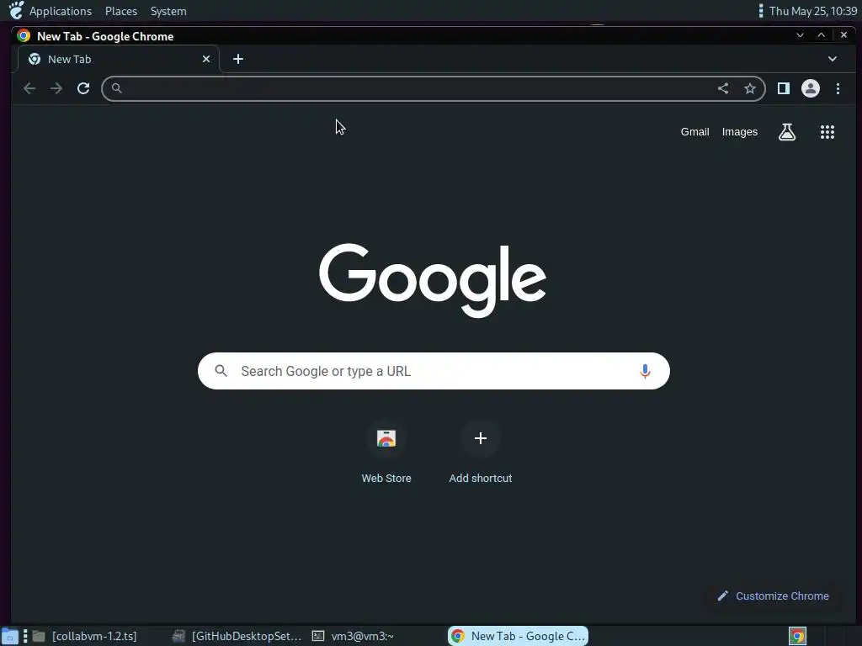Click the search icon inside the address bar
This screenshot has width=862, height=646.
click(116, 87)
